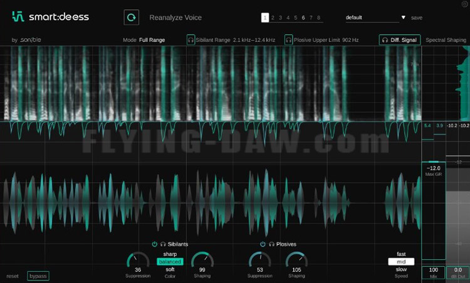
Task: Enable the Diff. Signal button
Action: coord(400,40)
